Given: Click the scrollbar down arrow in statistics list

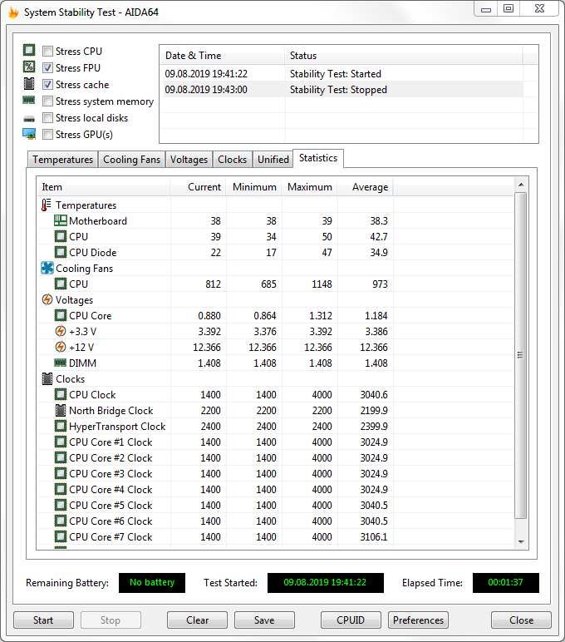Looking at the screenshot, I should [521, 541].
